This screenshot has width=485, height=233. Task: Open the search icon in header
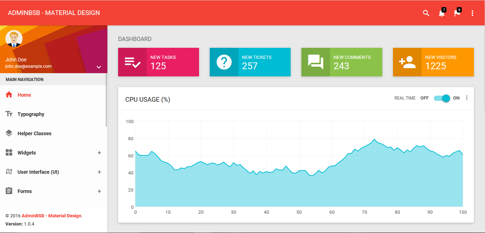[x=426, y=13]
